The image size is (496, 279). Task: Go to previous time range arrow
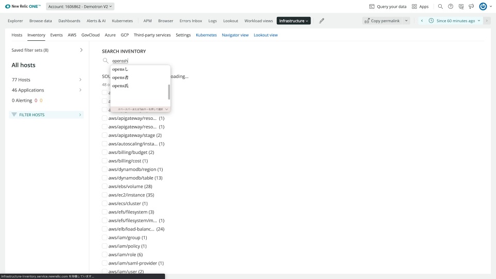coord(422,21)
